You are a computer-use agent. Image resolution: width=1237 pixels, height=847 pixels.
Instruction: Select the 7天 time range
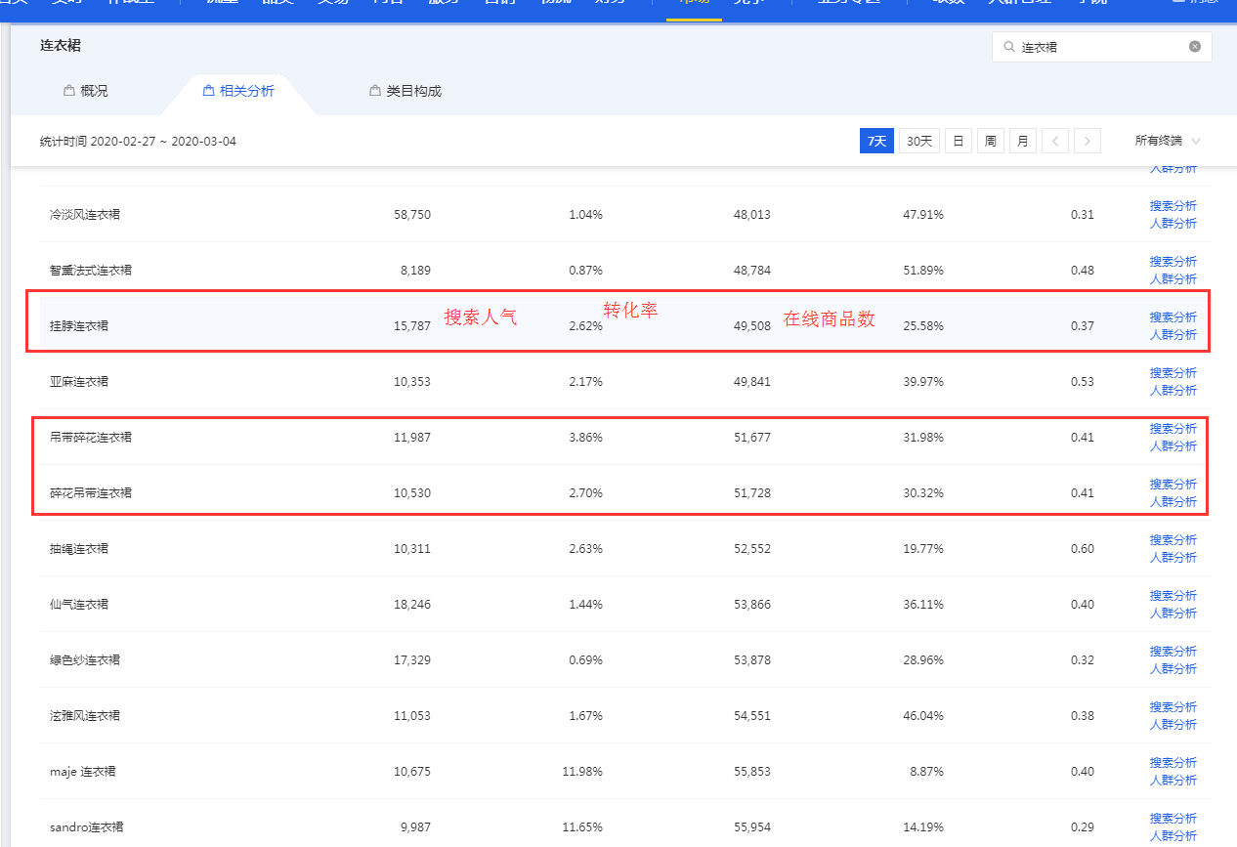point(876,142)
